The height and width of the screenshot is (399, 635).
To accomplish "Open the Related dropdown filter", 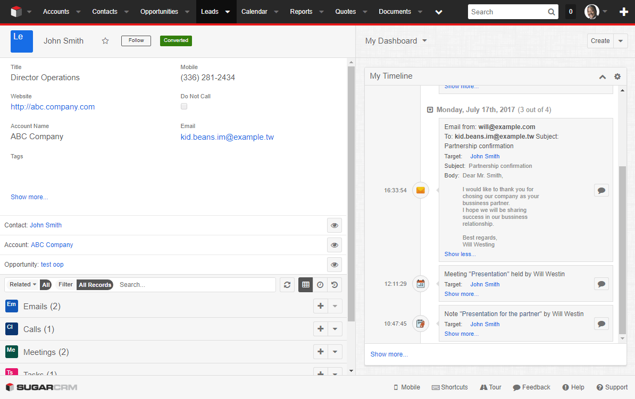I will [x=23, y=284].
